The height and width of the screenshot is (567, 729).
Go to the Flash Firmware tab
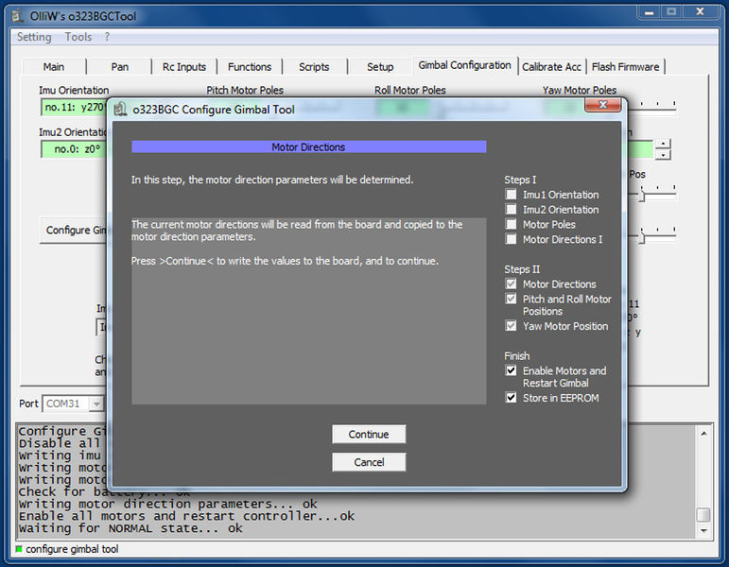pyautogui.click(x=627, y=67)
